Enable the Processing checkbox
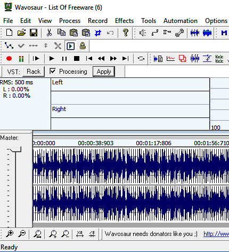 [53, 72]
